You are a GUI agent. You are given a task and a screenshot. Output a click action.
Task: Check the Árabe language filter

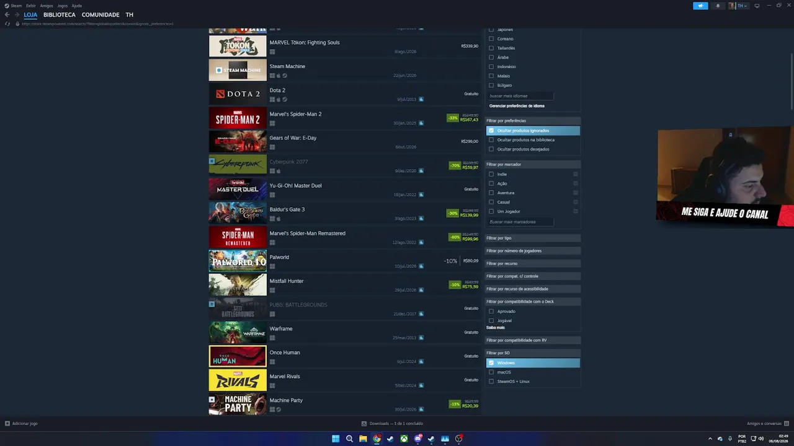[x=491, y=57]
